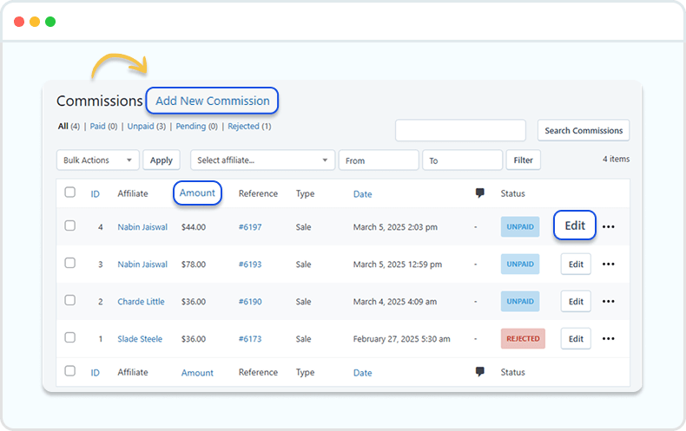Screen dimensions: 686x431
Task: Click the $44.00 amount cell
Action: pyautogui.click(x=194, y=227)
